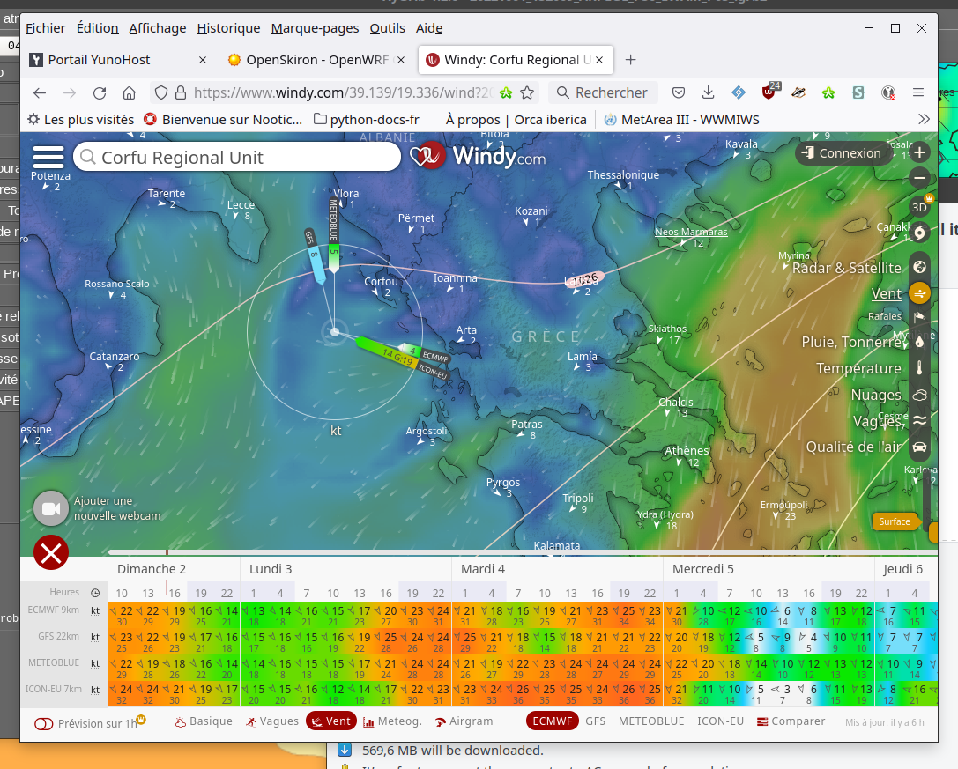
Task: Open the Firefox application menu
Action: (x=918, y=92)
